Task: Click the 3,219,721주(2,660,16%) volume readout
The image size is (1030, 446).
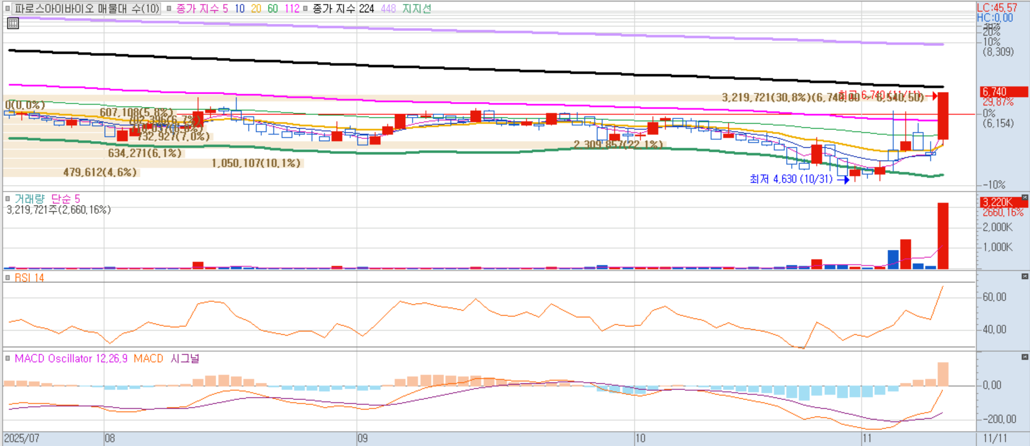Action: 59,209
